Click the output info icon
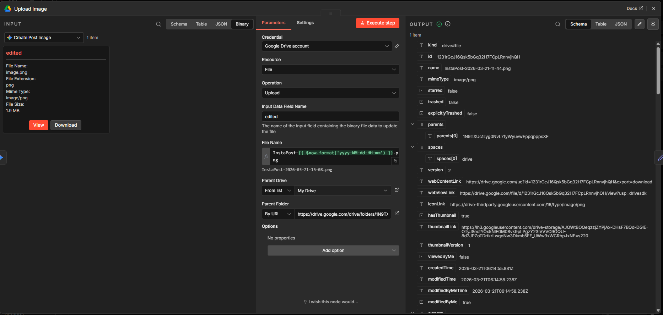 (x=448, y=24)
